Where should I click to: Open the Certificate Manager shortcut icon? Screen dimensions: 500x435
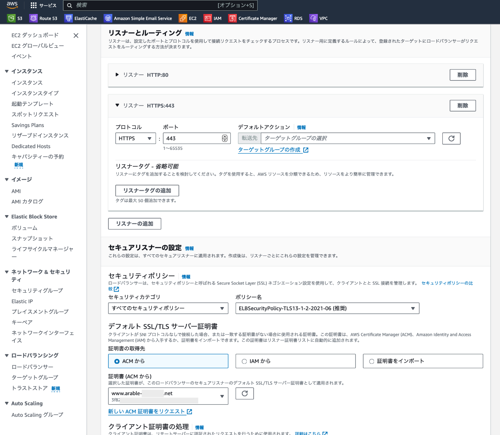click(x=232, y=18)
